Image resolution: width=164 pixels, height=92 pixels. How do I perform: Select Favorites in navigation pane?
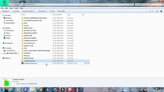[x=8, y=15]
